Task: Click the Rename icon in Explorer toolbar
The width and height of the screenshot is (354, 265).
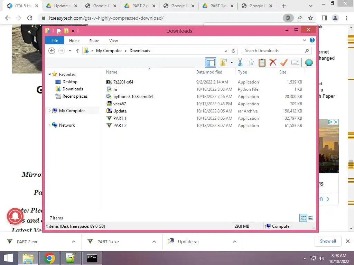Action: tap(295, 62)
